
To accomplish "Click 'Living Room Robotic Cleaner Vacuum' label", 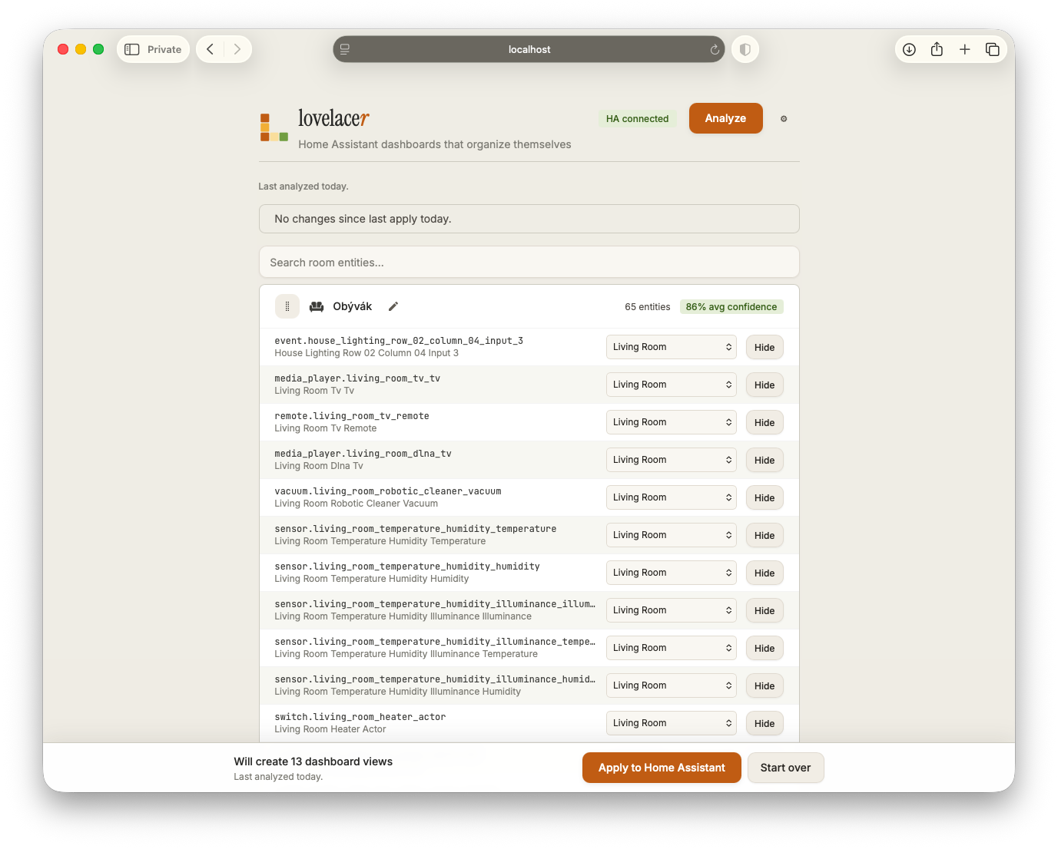I will (x=357, y=504).
